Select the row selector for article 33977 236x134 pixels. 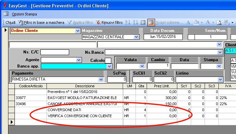[x=11, y=98]
